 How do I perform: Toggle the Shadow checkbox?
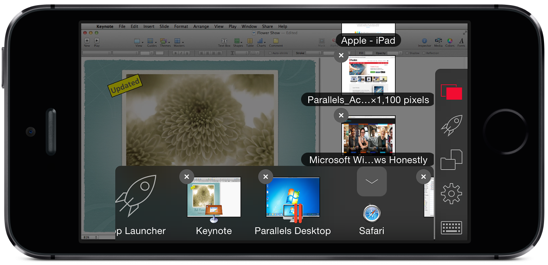pyautogui.click(x=407, y=53)
